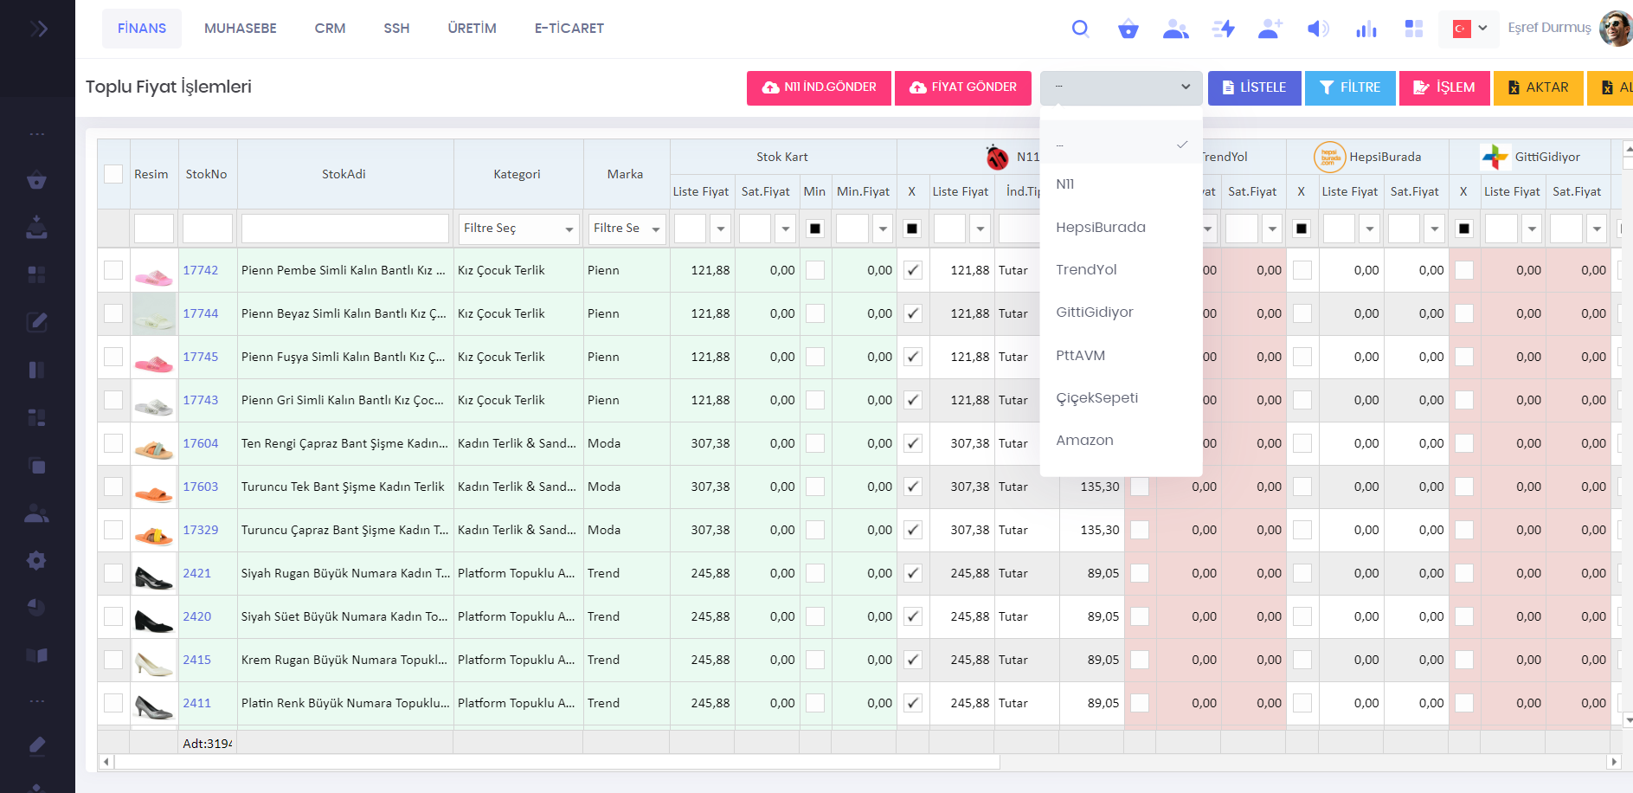Click the pink slipper thumbnail for 17745
Viewport: 1633px width, 793px height.
(154, 358)
